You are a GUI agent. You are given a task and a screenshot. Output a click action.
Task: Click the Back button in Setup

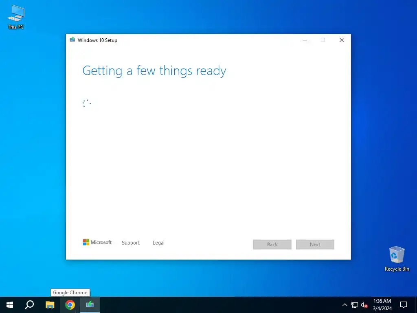[x=272, y=245]
